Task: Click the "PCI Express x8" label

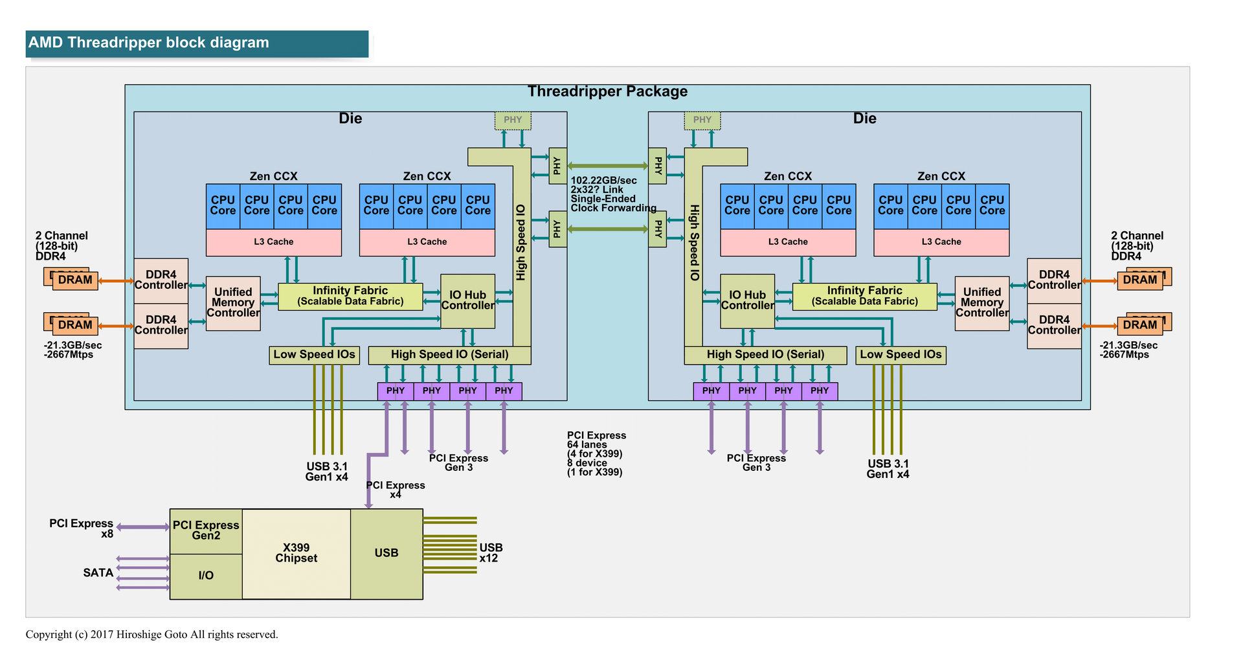Action: click(82, 529)
